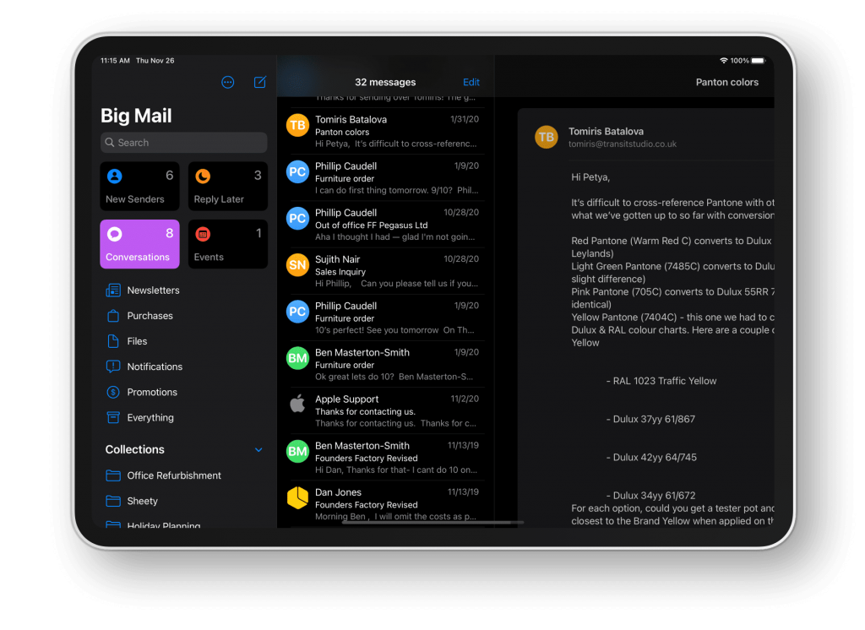Click the 11:15 AM clock in status bar
Viewport: 865px width, 630px height.
coord(115,61)
